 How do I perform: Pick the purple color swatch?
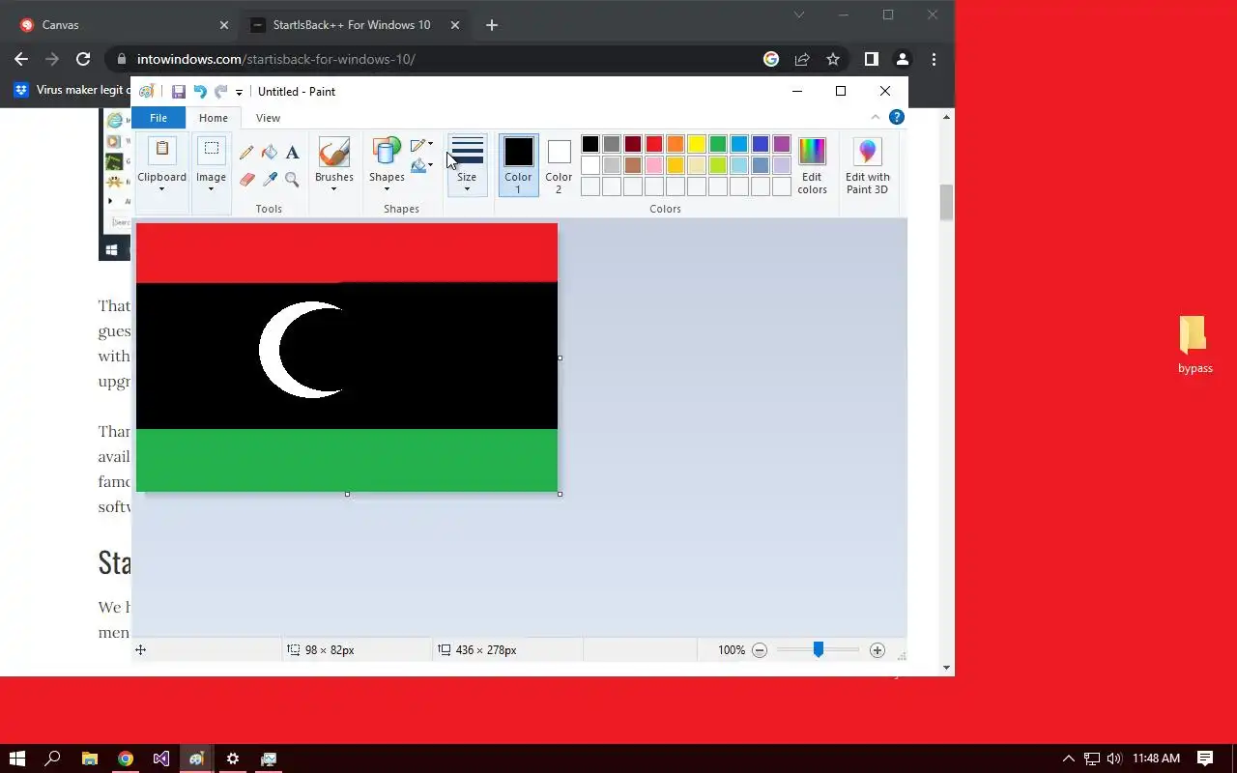pos(782,144)
